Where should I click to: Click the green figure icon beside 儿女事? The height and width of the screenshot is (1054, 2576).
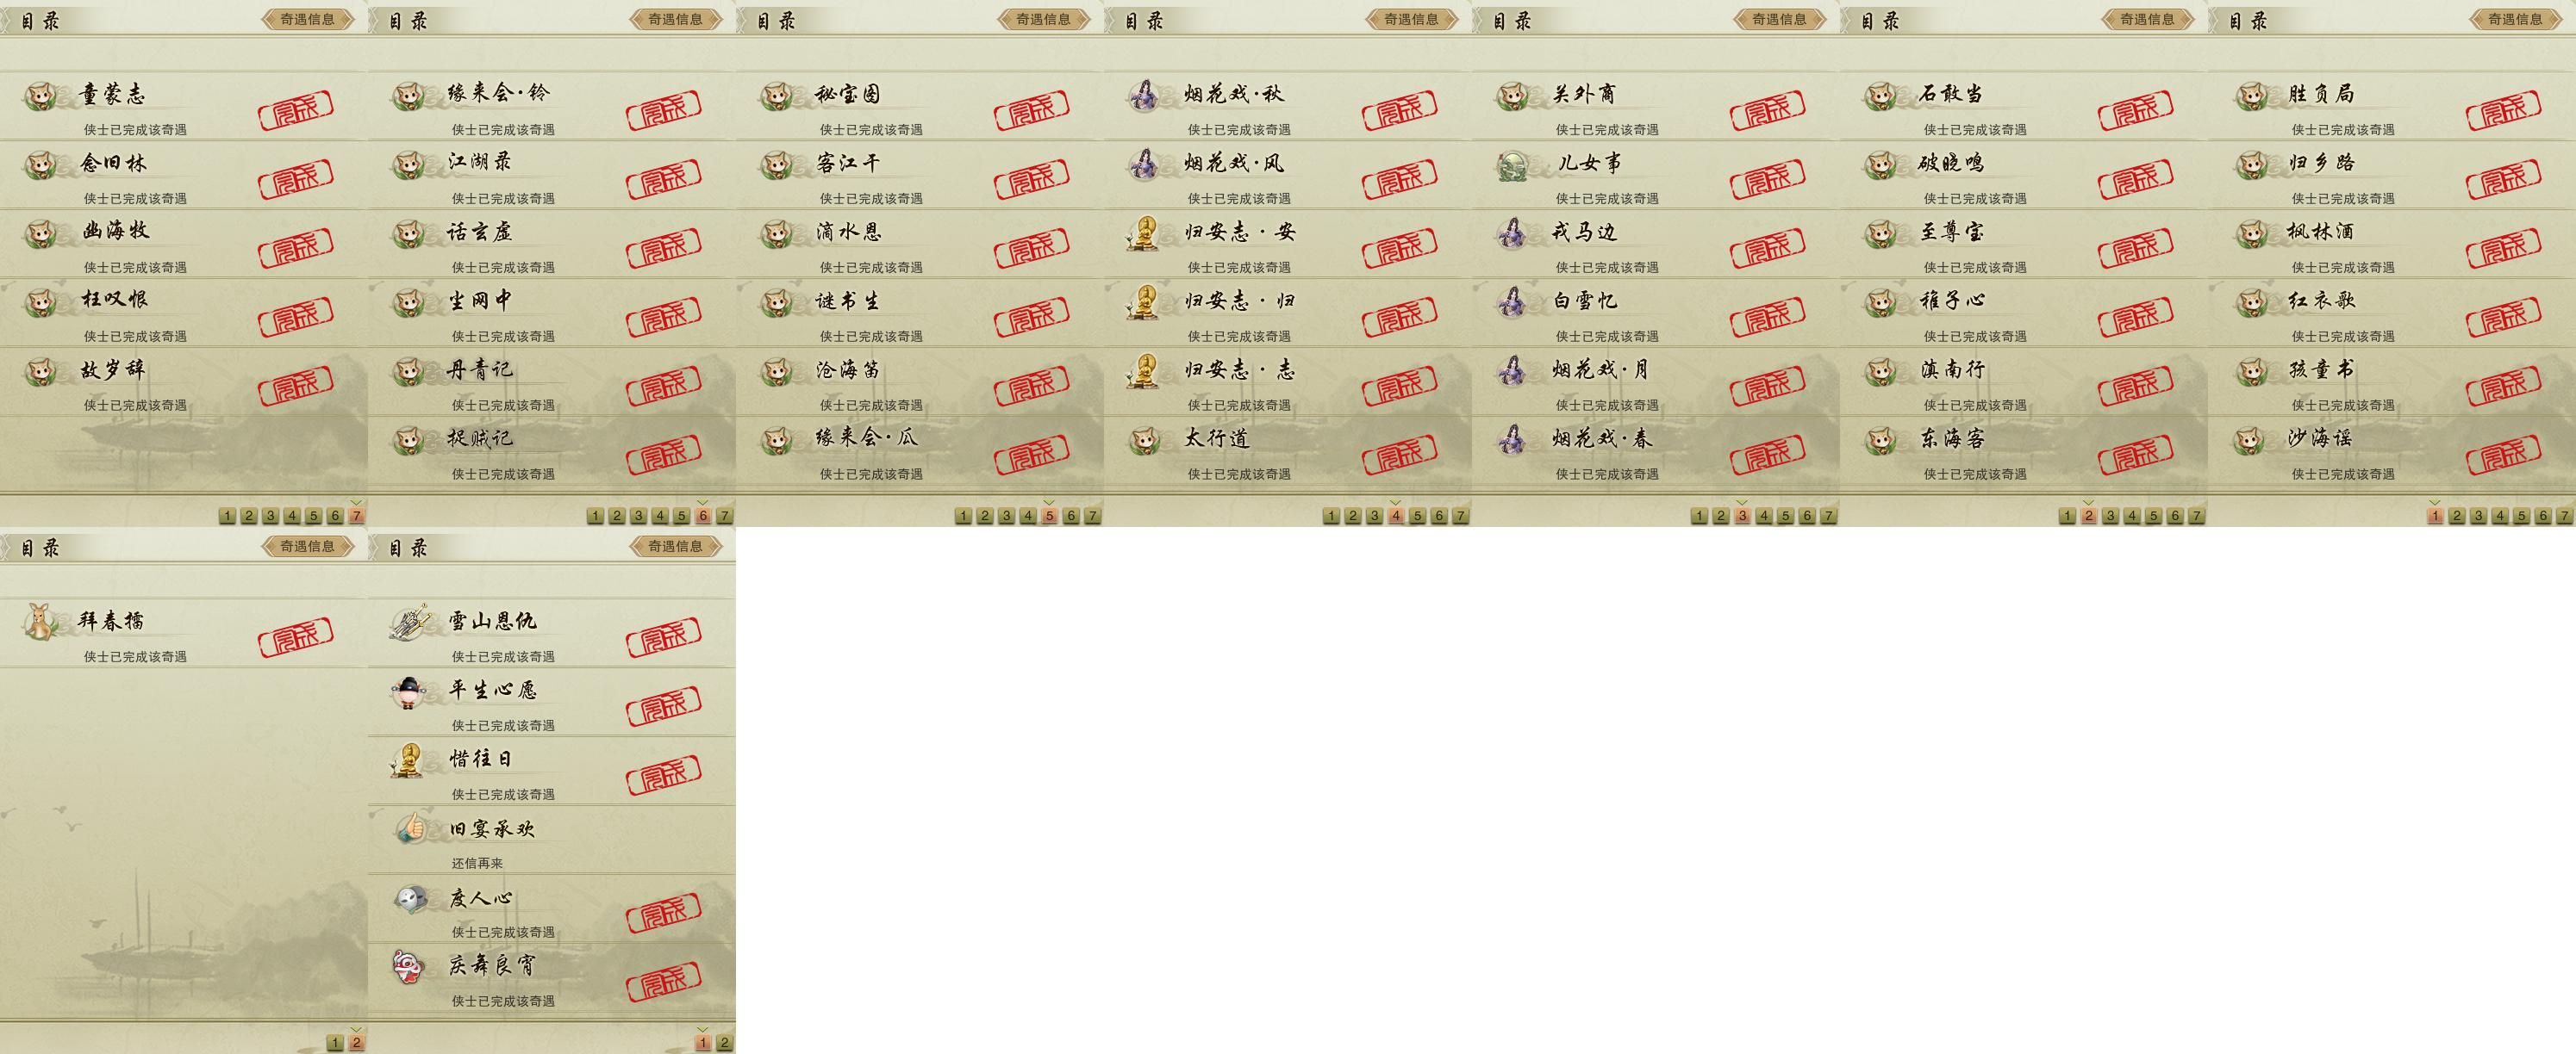[x=1513, y=164]
